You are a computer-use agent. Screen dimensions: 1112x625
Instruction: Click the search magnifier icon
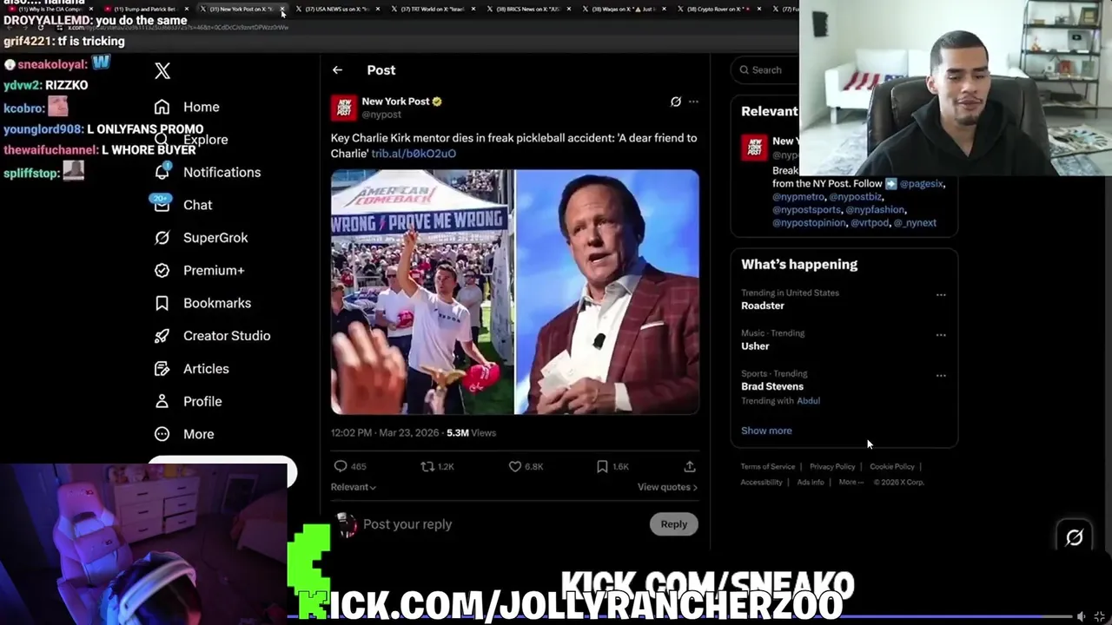pyautogui.click(x=745, y=70)
